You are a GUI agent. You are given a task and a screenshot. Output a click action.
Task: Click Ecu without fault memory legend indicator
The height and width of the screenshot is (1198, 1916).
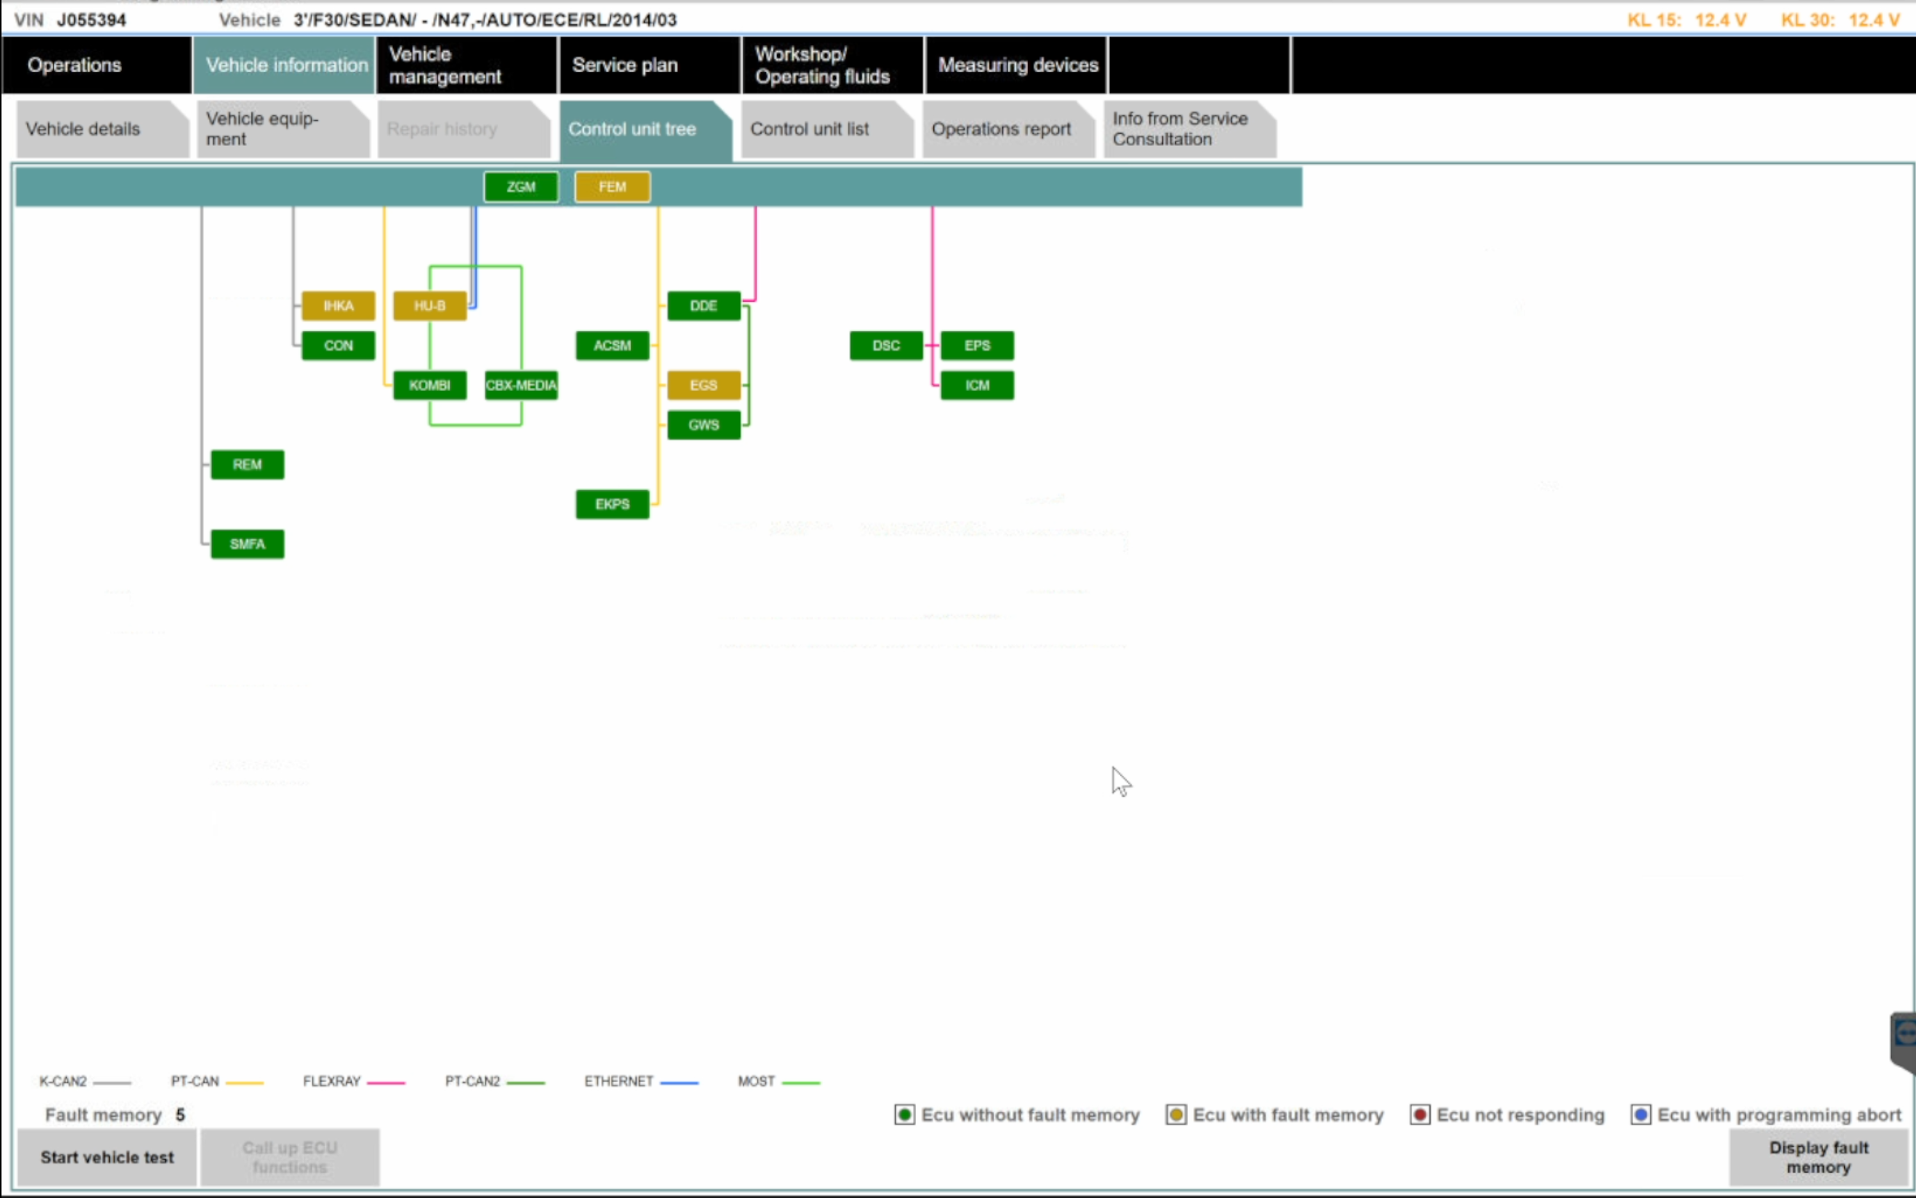(904, 1115)
